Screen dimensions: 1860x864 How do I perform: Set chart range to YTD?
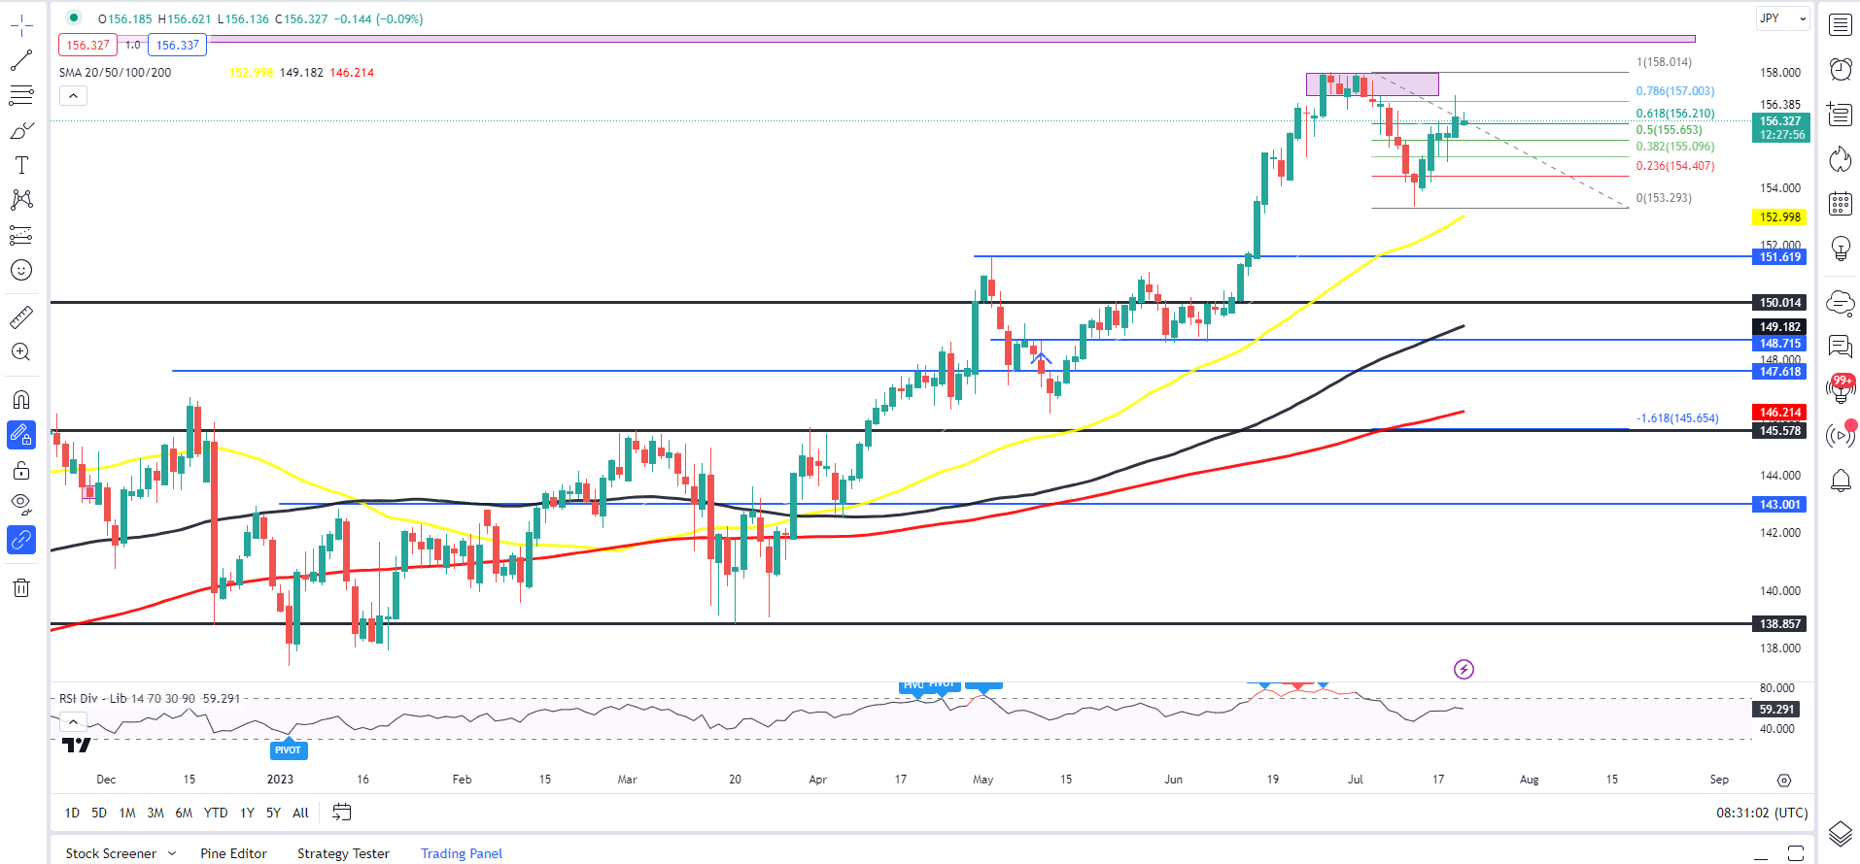pos(216,813)
